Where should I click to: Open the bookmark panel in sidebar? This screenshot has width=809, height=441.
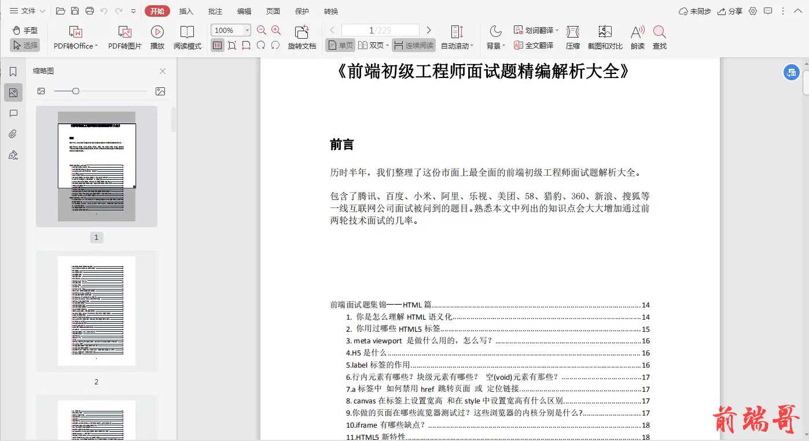tap(13, 72)
